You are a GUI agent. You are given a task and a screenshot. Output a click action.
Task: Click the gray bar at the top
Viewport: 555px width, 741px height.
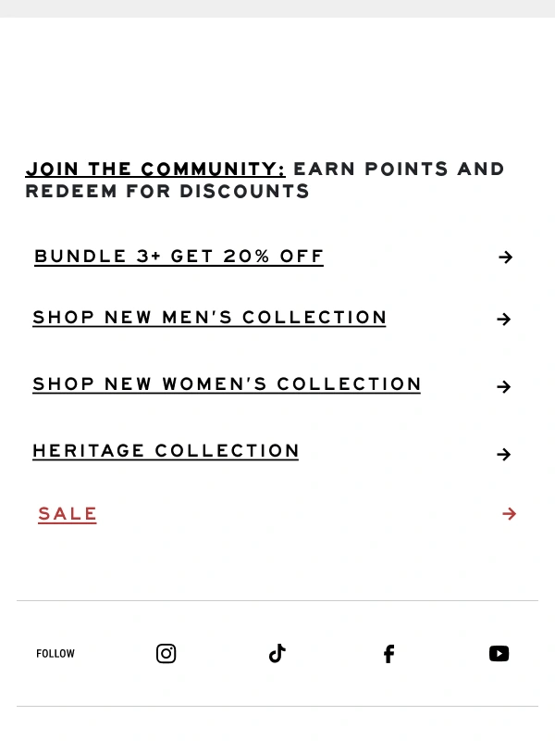277,8
